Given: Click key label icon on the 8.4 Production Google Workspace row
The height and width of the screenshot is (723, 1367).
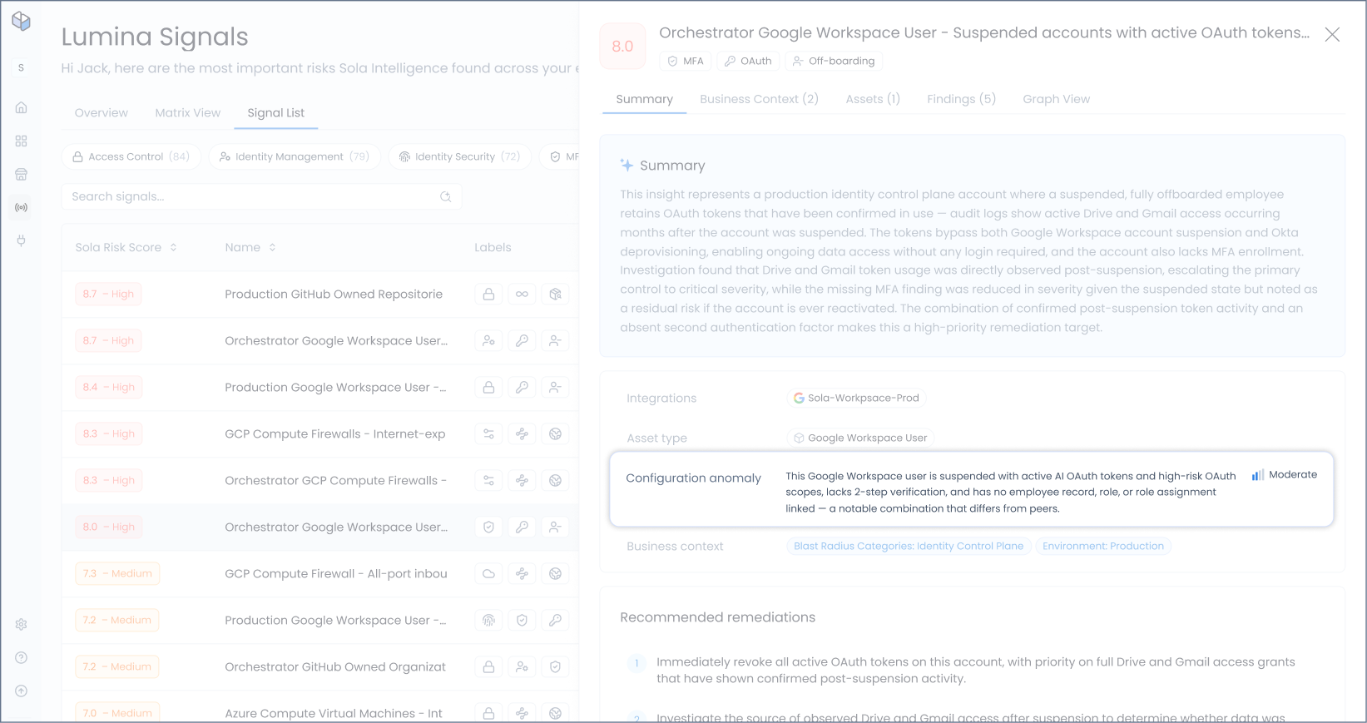Looking at the screenshot, I should [522, 387].
